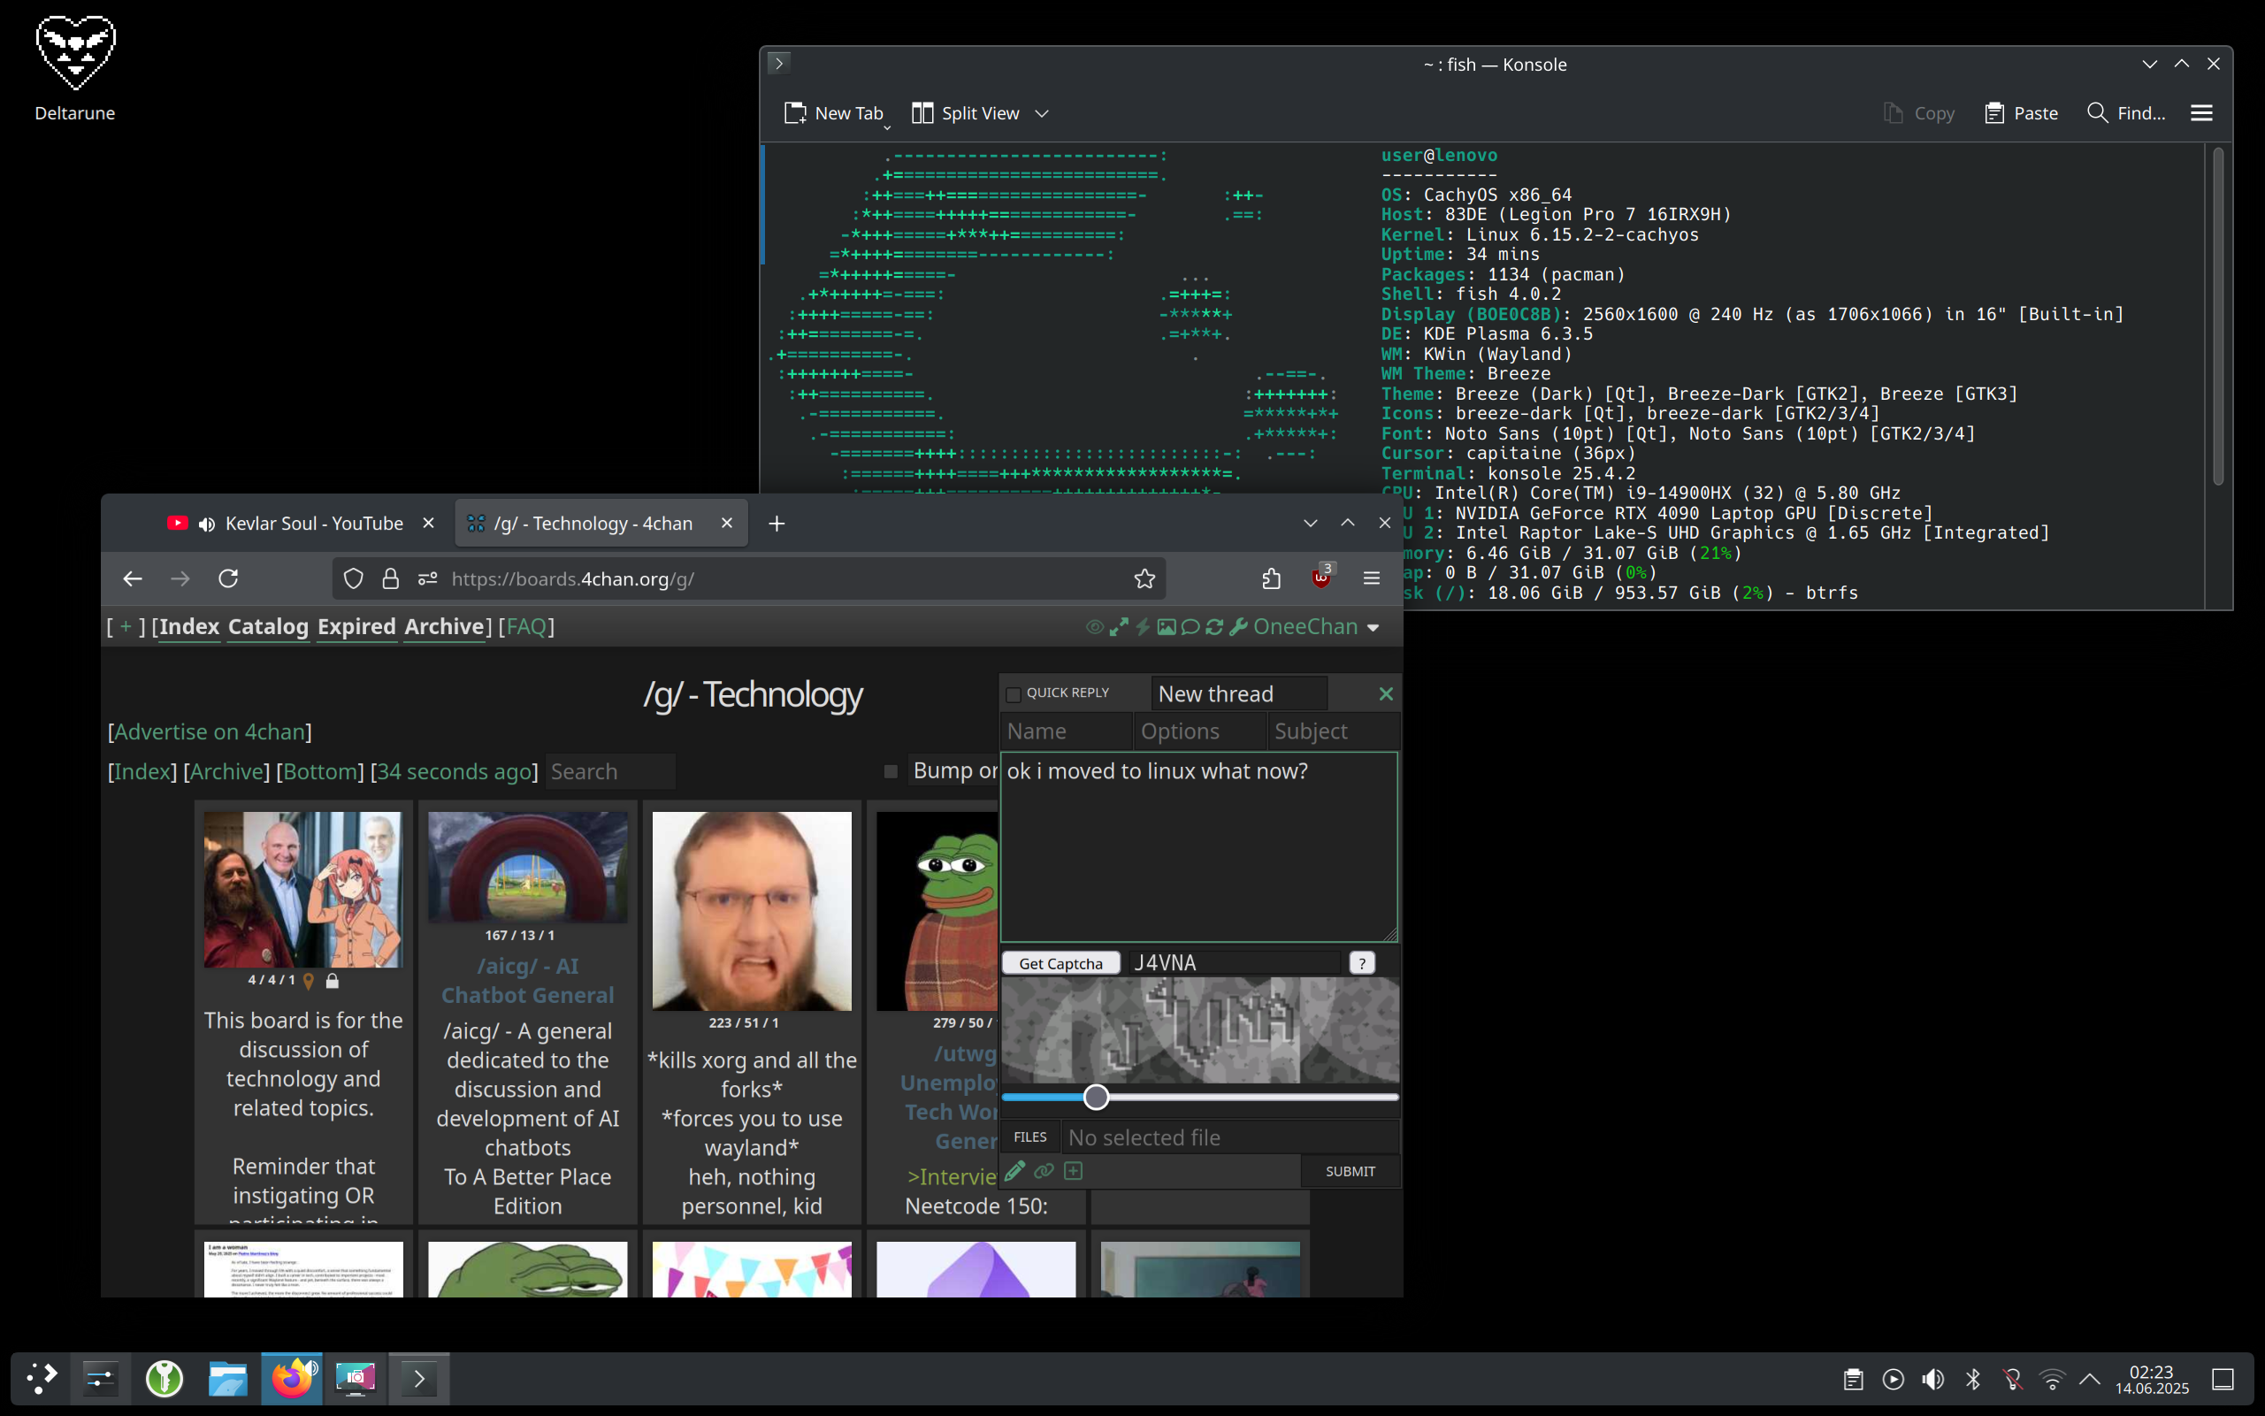Reload the 4chan page
Image resolution: width=2265 pixels, height=1416 pixels.
[227, 578]
